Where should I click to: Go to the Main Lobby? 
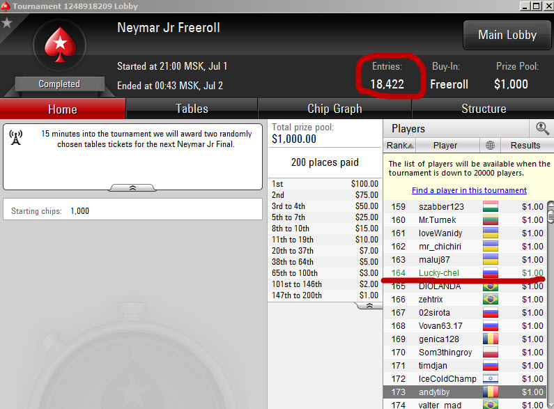tap(507, 35)
